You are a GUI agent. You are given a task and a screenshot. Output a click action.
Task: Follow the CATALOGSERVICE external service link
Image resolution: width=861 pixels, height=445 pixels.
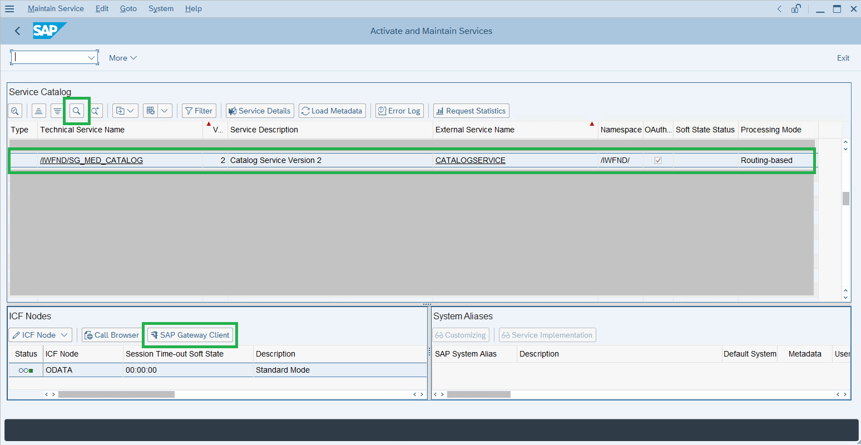point(470,160)
